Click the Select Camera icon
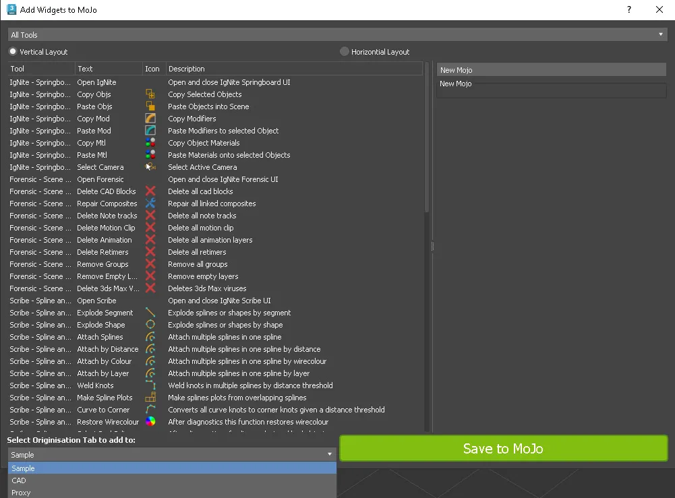 point(150,167)
